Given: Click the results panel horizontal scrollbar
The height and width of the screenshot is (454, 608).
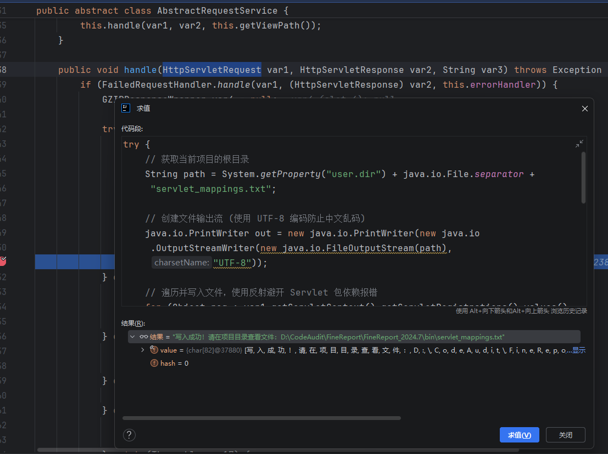Looking at the screenshot, I should (x=261, y=418).
